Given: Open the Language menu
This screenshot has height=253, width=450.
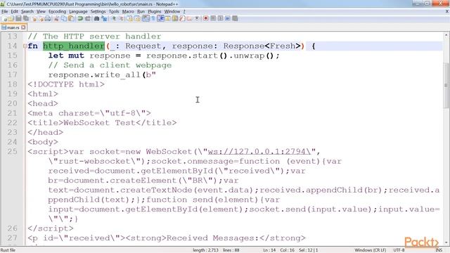Looking at the screenshot, I should [78, 11].
